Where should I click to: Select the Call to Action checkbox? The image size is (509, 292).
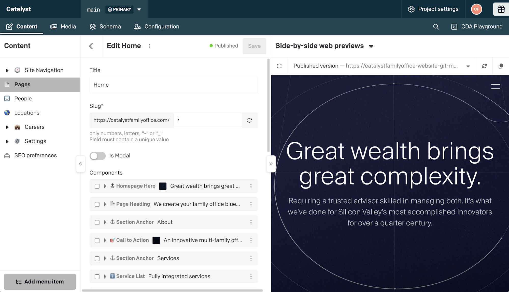coord(97,241)
